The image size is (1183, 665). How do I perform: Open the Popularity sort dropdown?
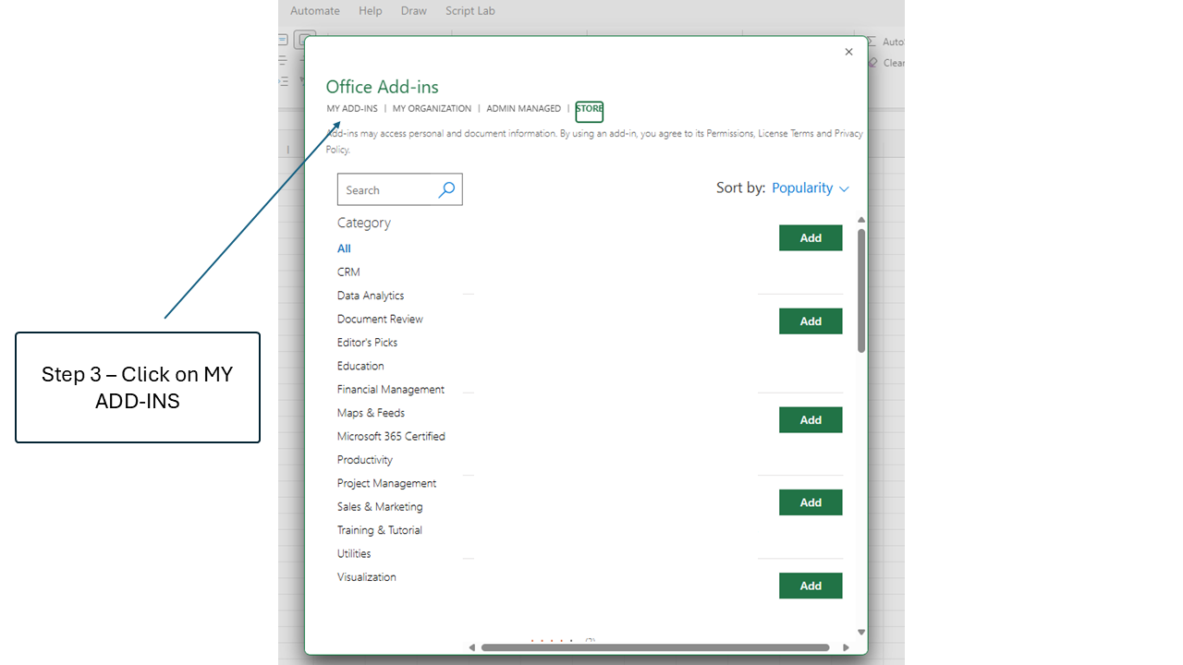pos(802,187)
